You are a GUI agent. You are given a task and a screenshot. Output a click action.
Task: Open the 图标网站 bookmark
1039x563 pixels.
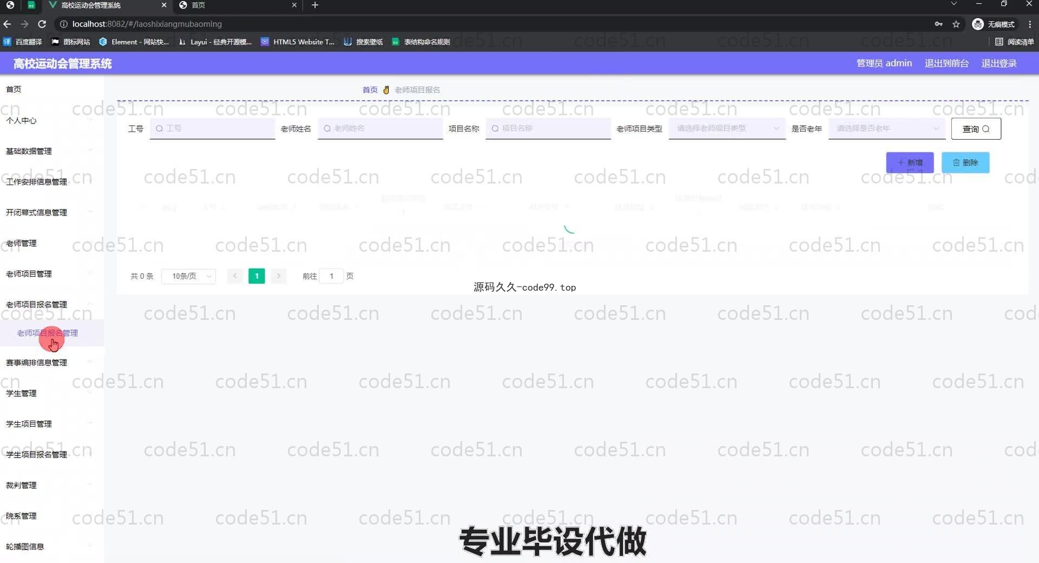click(71, 42)
